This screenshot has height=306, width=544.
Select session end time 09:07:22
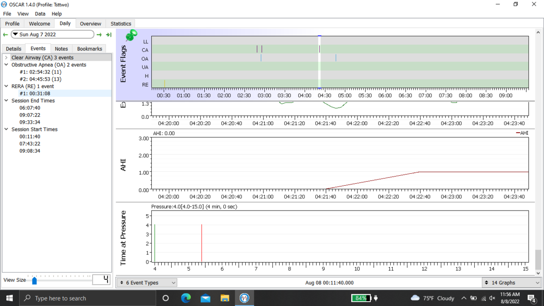coord(30,115)
